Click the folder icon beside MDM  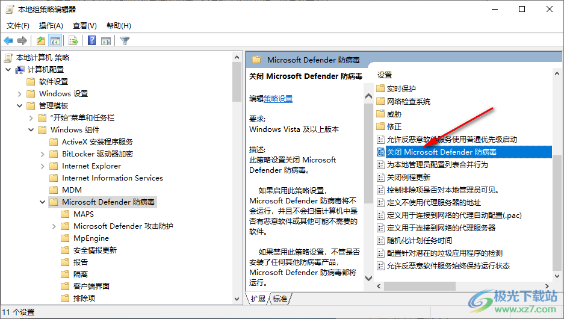click(x=54, y=190)
